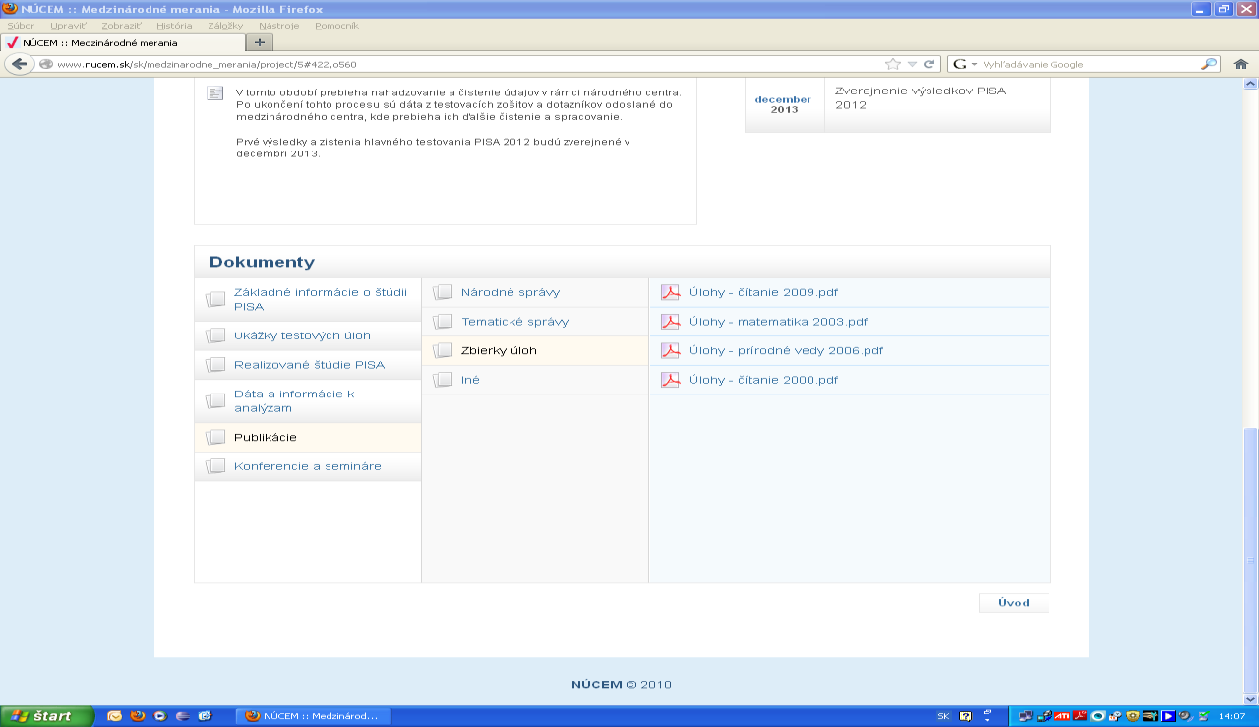Open the Úlohy - čítanie 2000.pdf link

763,380
